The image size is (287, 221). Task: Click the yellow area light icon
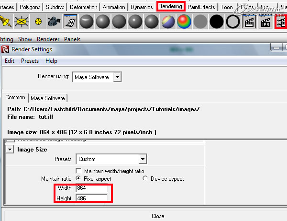(22, 22)
